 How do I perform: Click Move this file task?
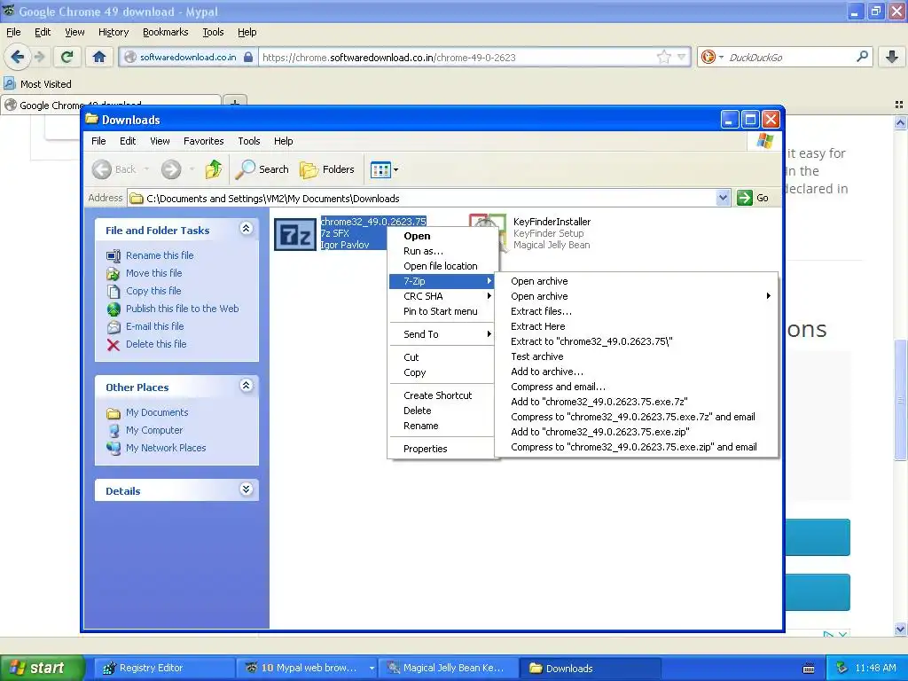(x=153, y=273)
